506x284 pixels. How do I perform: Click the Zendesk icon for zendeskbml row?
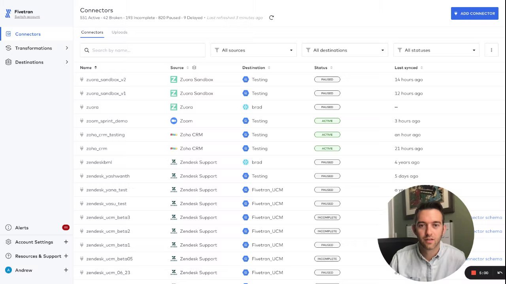(174, 162)
